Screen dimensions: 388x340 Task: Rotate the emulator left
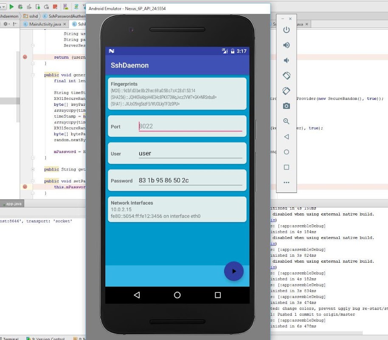pos(287,76)
